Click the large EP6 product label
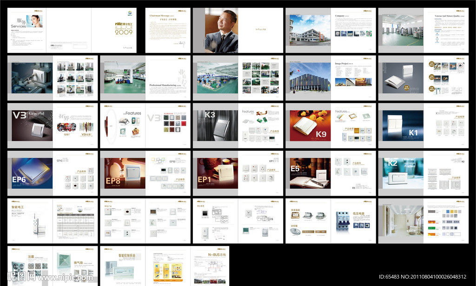The width and height of the screenshot is (476, 286). click(19, 179)
